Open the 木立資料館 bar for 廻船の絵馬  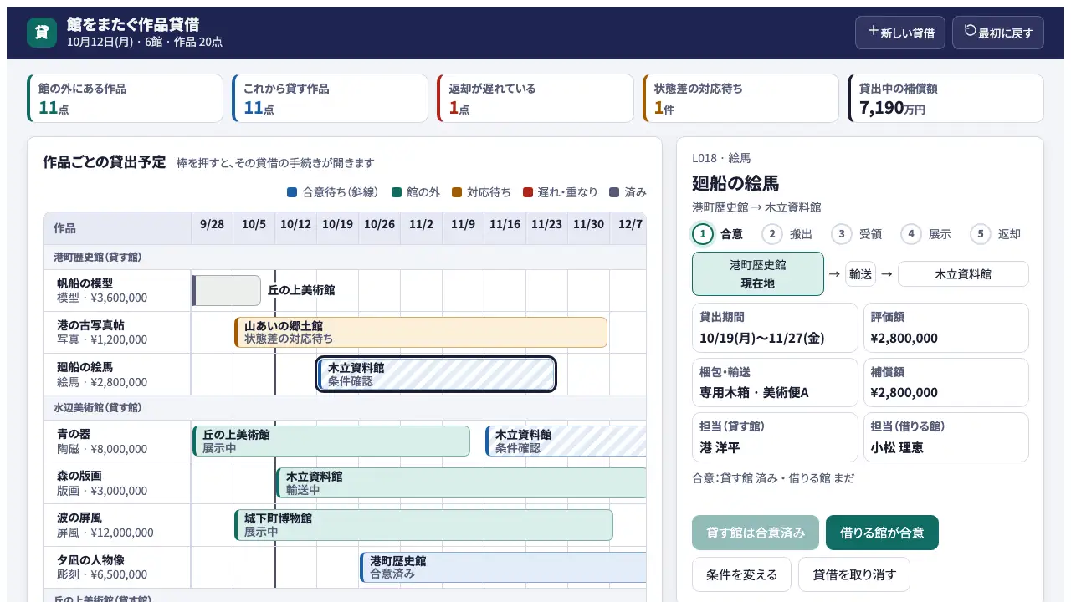[x=436, y=374]
